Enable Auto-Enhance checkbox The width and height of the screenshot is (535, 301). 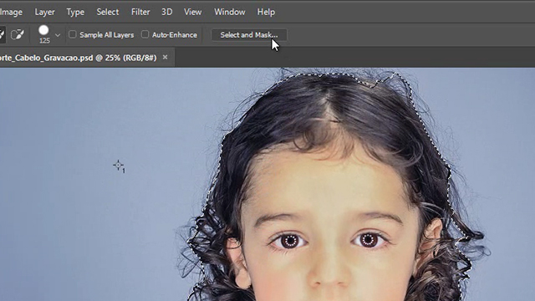145,34
